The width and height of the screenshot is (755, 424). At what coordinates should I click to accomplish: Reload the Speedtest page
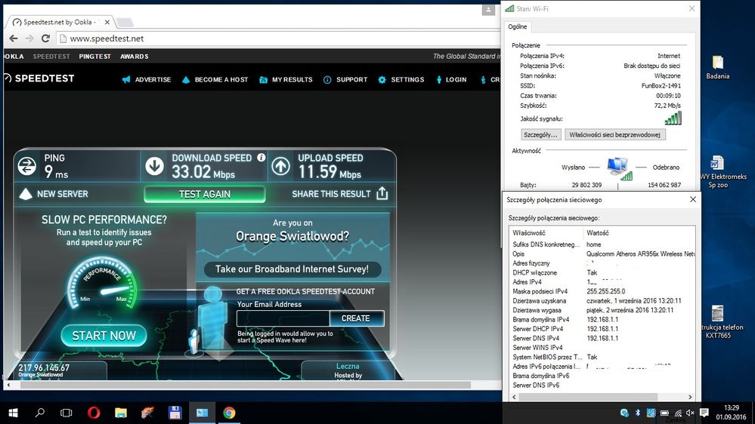pos(46,38)
